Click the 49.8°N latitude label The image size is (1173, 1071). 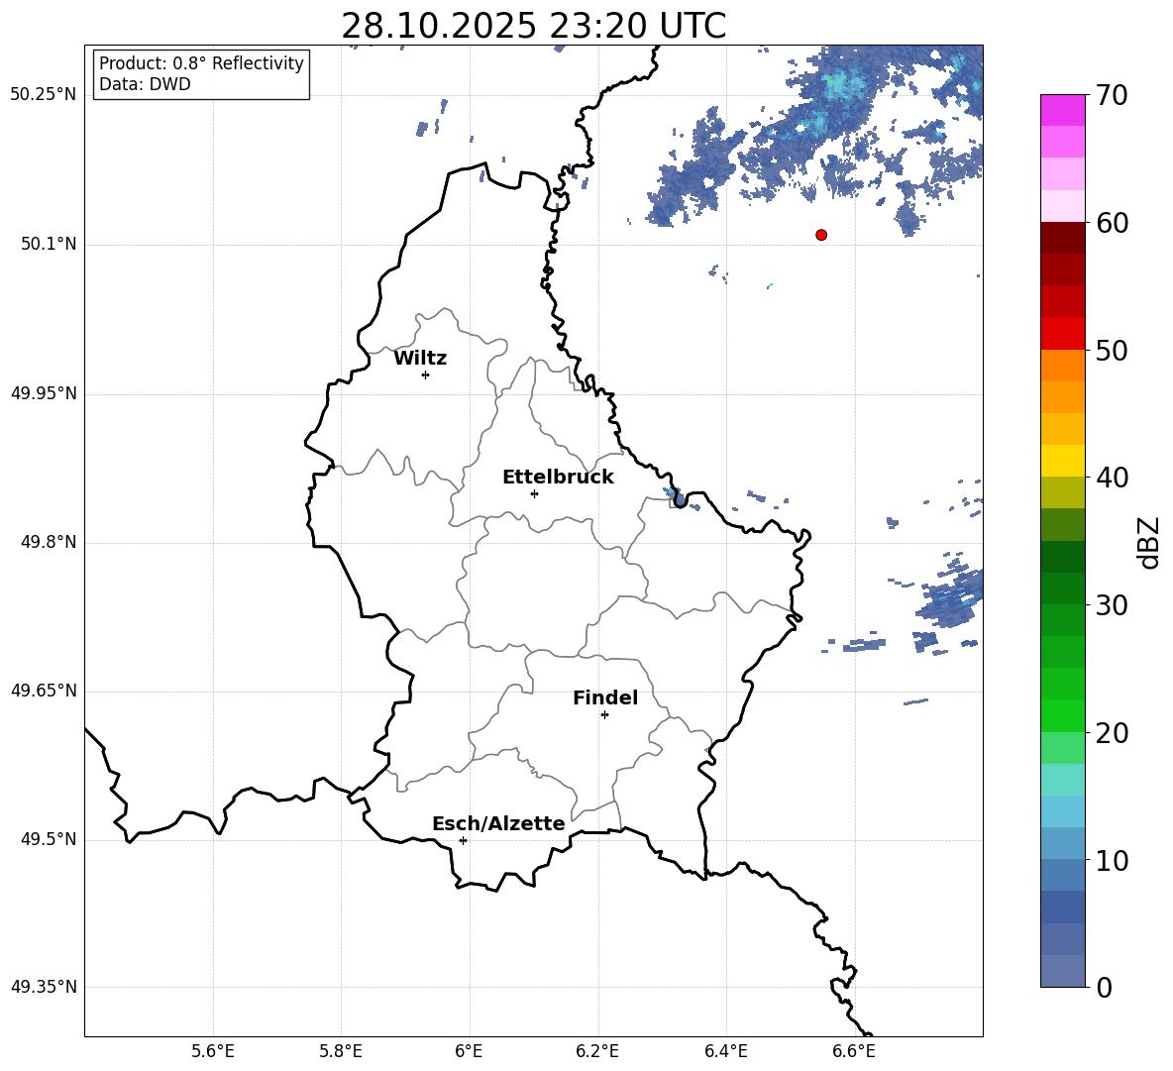click(x=49, y=542)
